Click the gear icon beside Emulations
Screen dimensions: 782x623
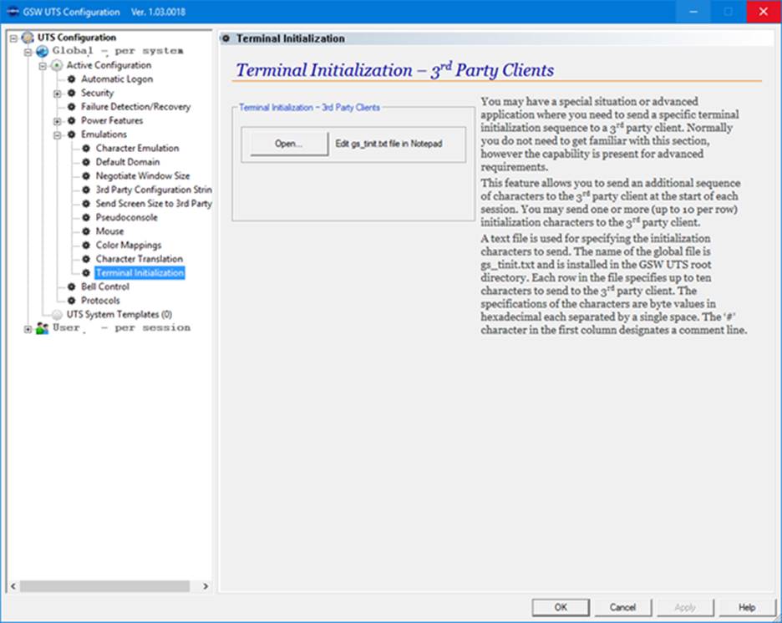point(71,134)
